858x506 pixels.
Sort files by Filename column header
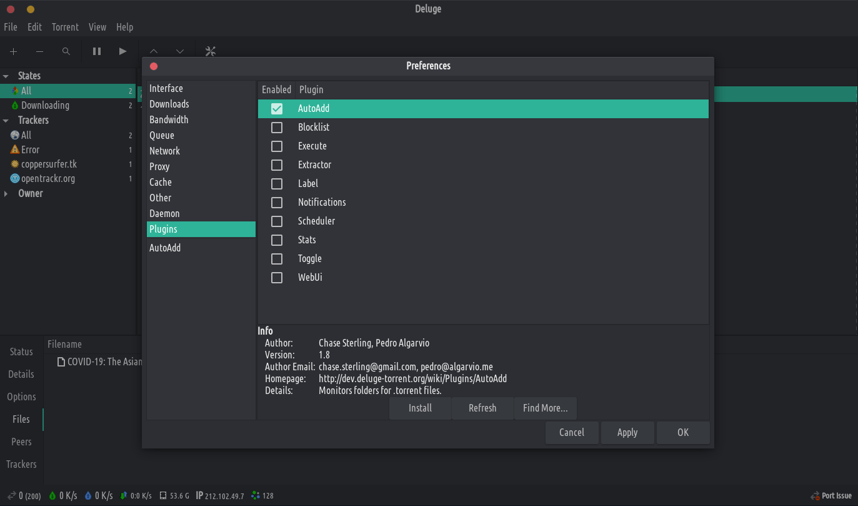[x=65, y=344]
